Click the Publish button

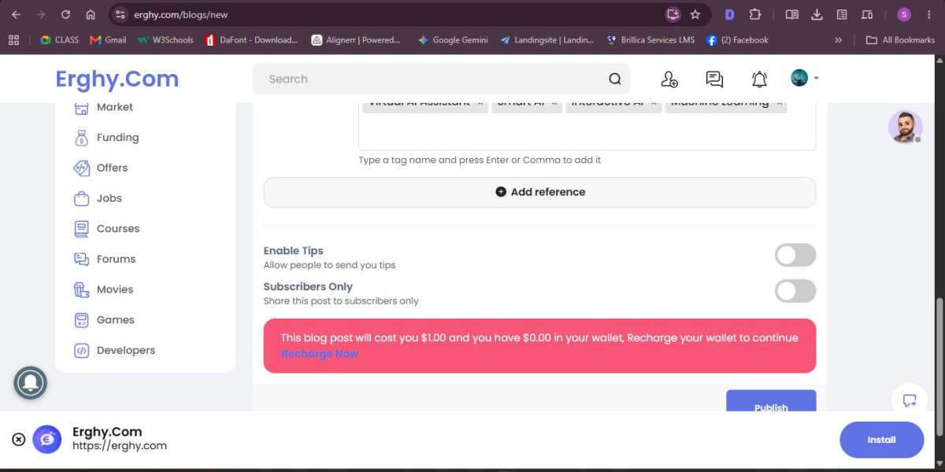click(771, 401)
